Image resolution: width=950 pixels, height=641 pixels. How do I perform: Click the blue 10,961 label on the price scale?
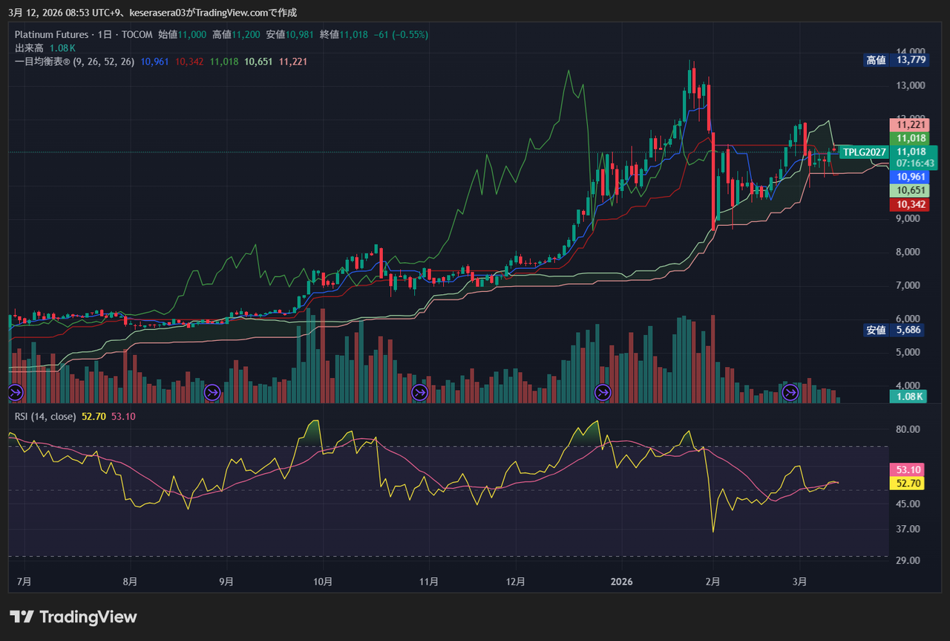(x=911, y=177)
